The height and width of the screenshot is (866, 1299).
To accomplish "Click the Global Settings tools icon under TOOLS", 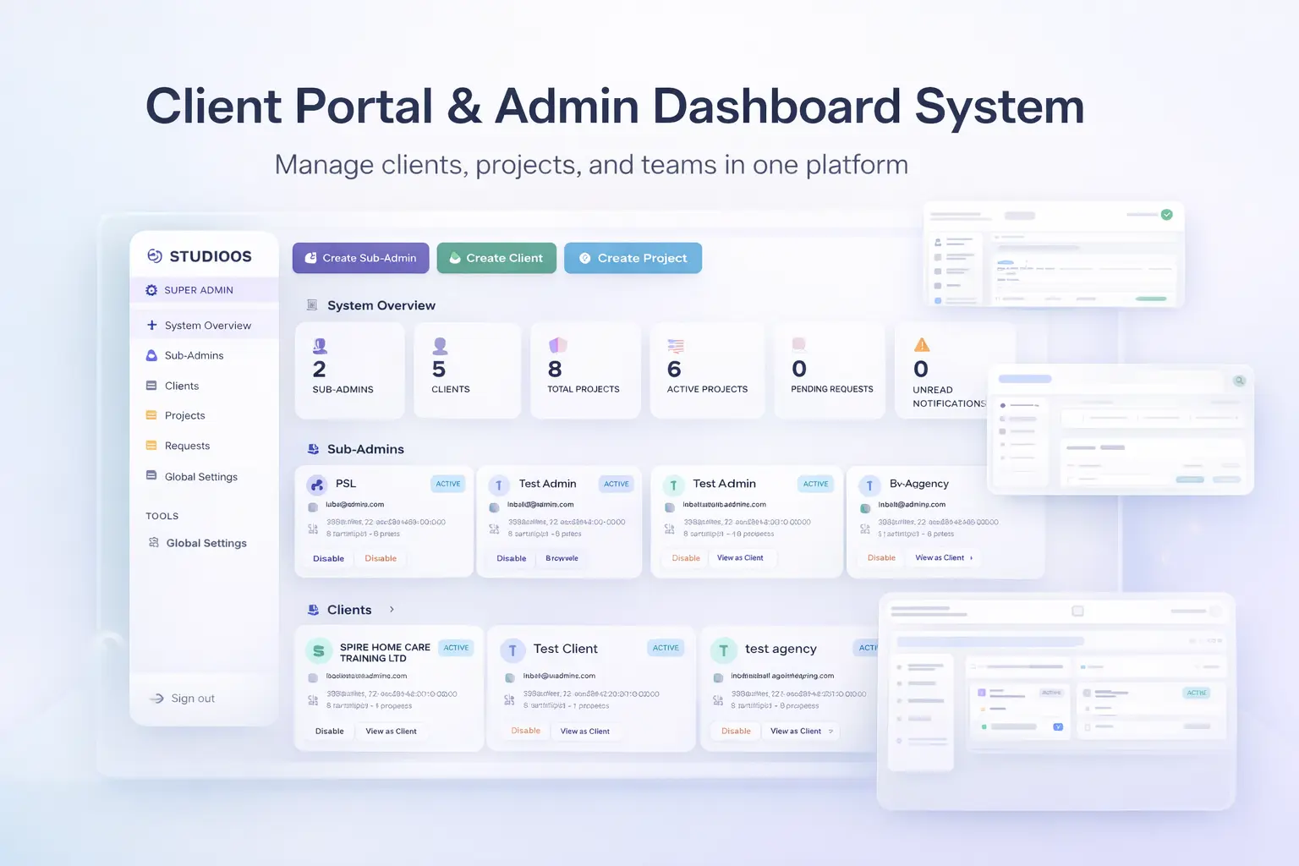I will tap(152, 542).
